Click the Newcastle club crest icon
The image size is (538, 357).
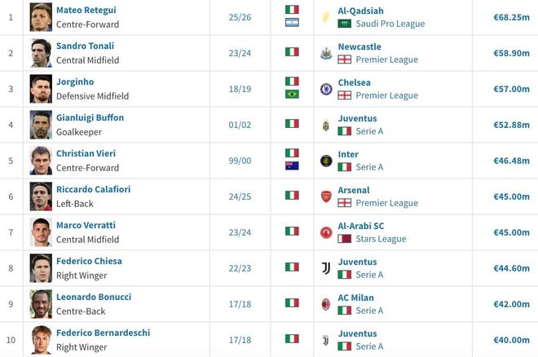pos(326,53)
